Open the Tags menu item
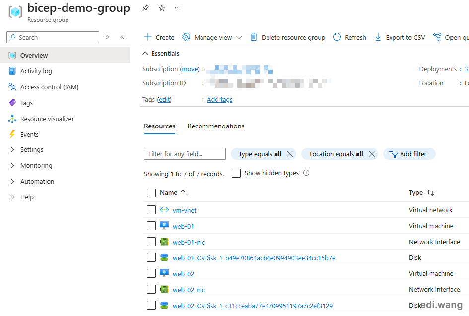The height and width of the screenshot is (316, 469). pyautogui.click(x=65, y=103)
